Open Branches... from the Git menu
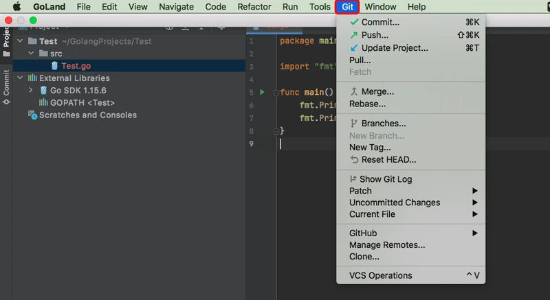 coord(410,124)
